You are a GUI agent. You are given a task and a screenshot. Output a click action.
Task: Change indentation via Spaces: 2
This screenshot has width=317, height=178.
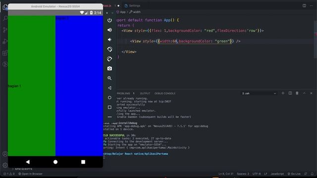click(x=243, y=174)
